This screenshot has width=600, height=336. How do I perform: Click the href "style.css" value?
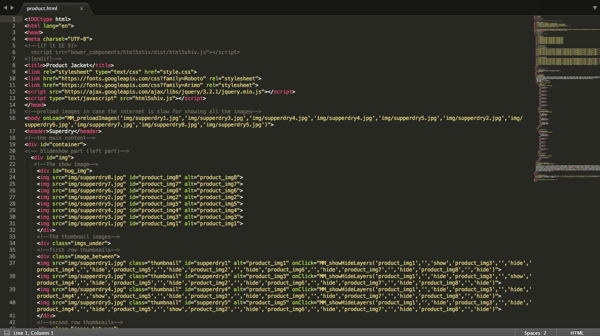(x=177, y=72)
